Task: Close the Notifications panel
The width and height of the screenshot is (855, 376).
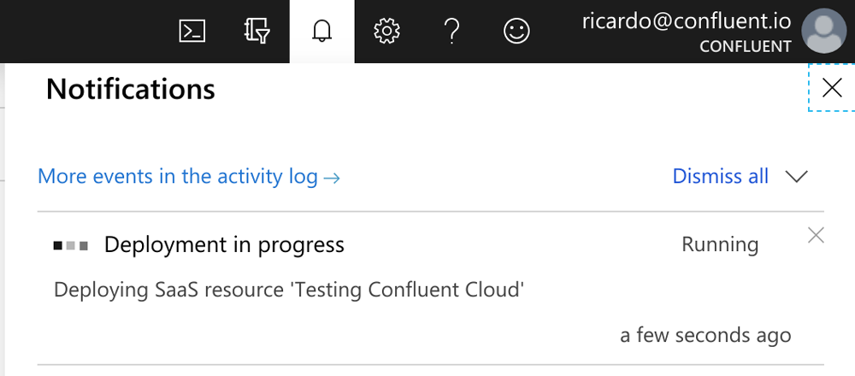Action: pyautogui.click(x=832, y=88)
